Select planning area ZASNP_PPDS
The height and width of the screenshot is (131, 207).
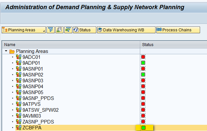(x=38, y=122)
